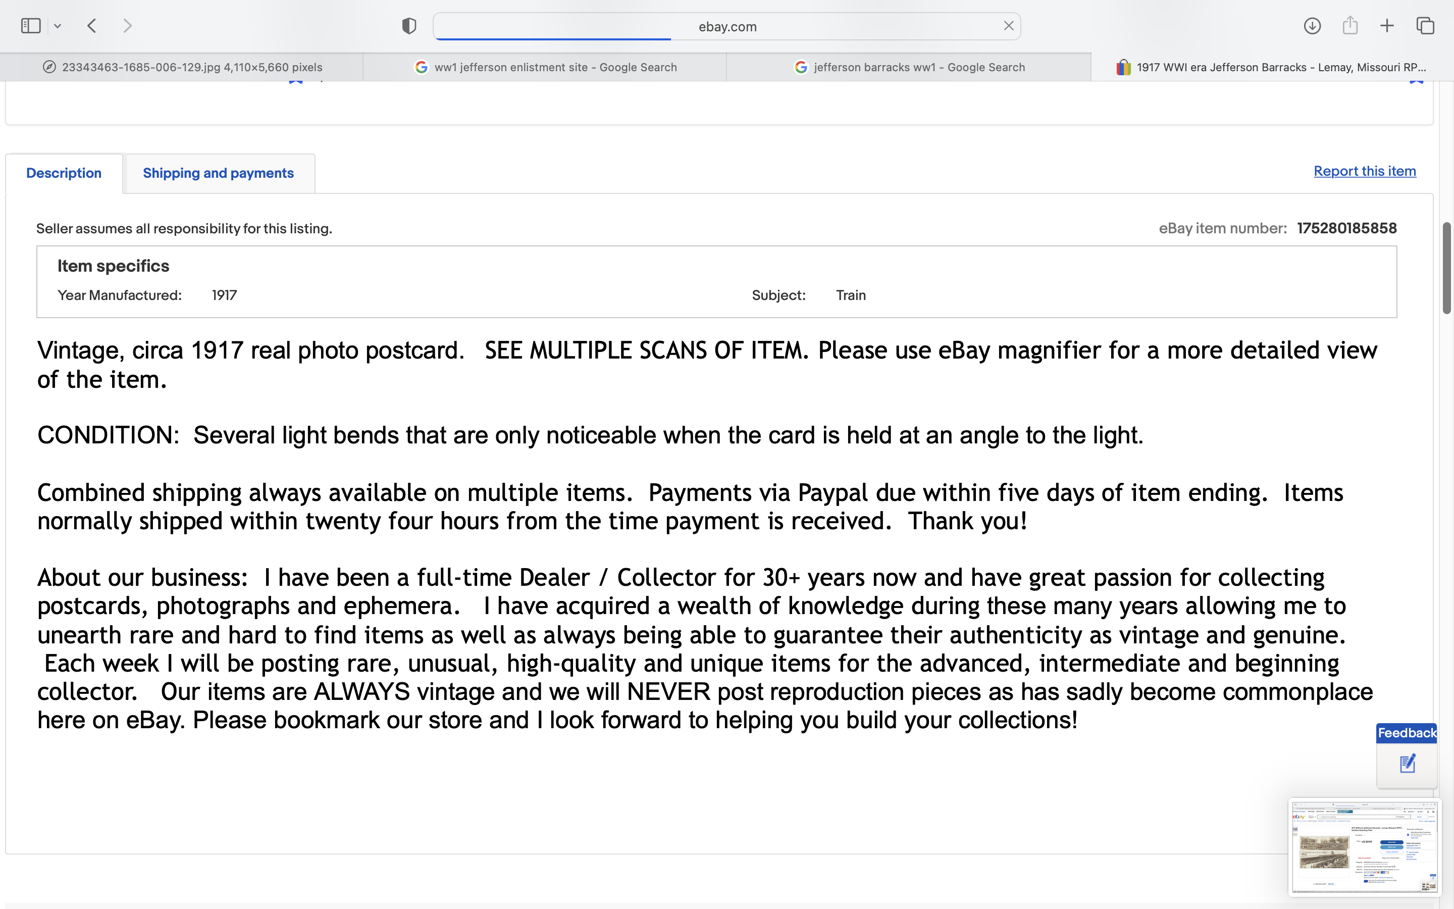Screen dimensions: 1454x909
Task: Go back to the previous page
Action: tap(92, 26)
